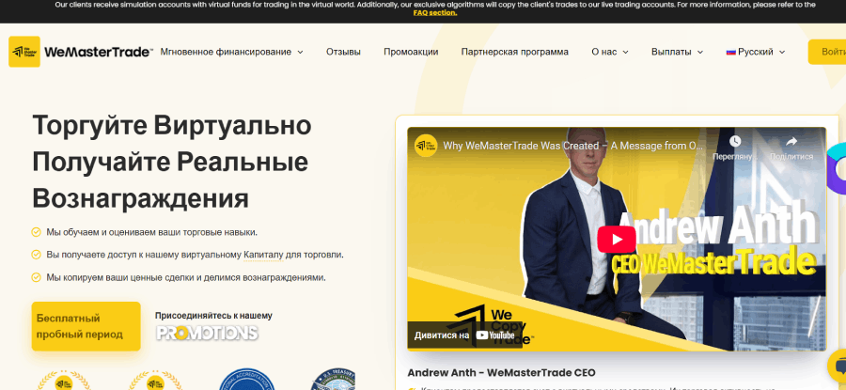The width and height of the screenshot is (846, 390).
Task: Open Партнерская программа page
Action: point(515,53)
